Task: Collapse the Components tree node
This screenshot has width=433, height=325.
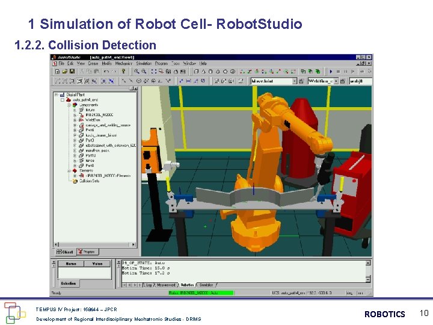Action: [x=69, y=105]
